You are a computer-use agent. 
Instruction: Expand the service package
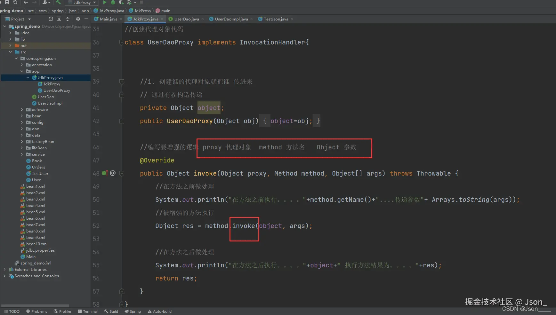[22, 154]
